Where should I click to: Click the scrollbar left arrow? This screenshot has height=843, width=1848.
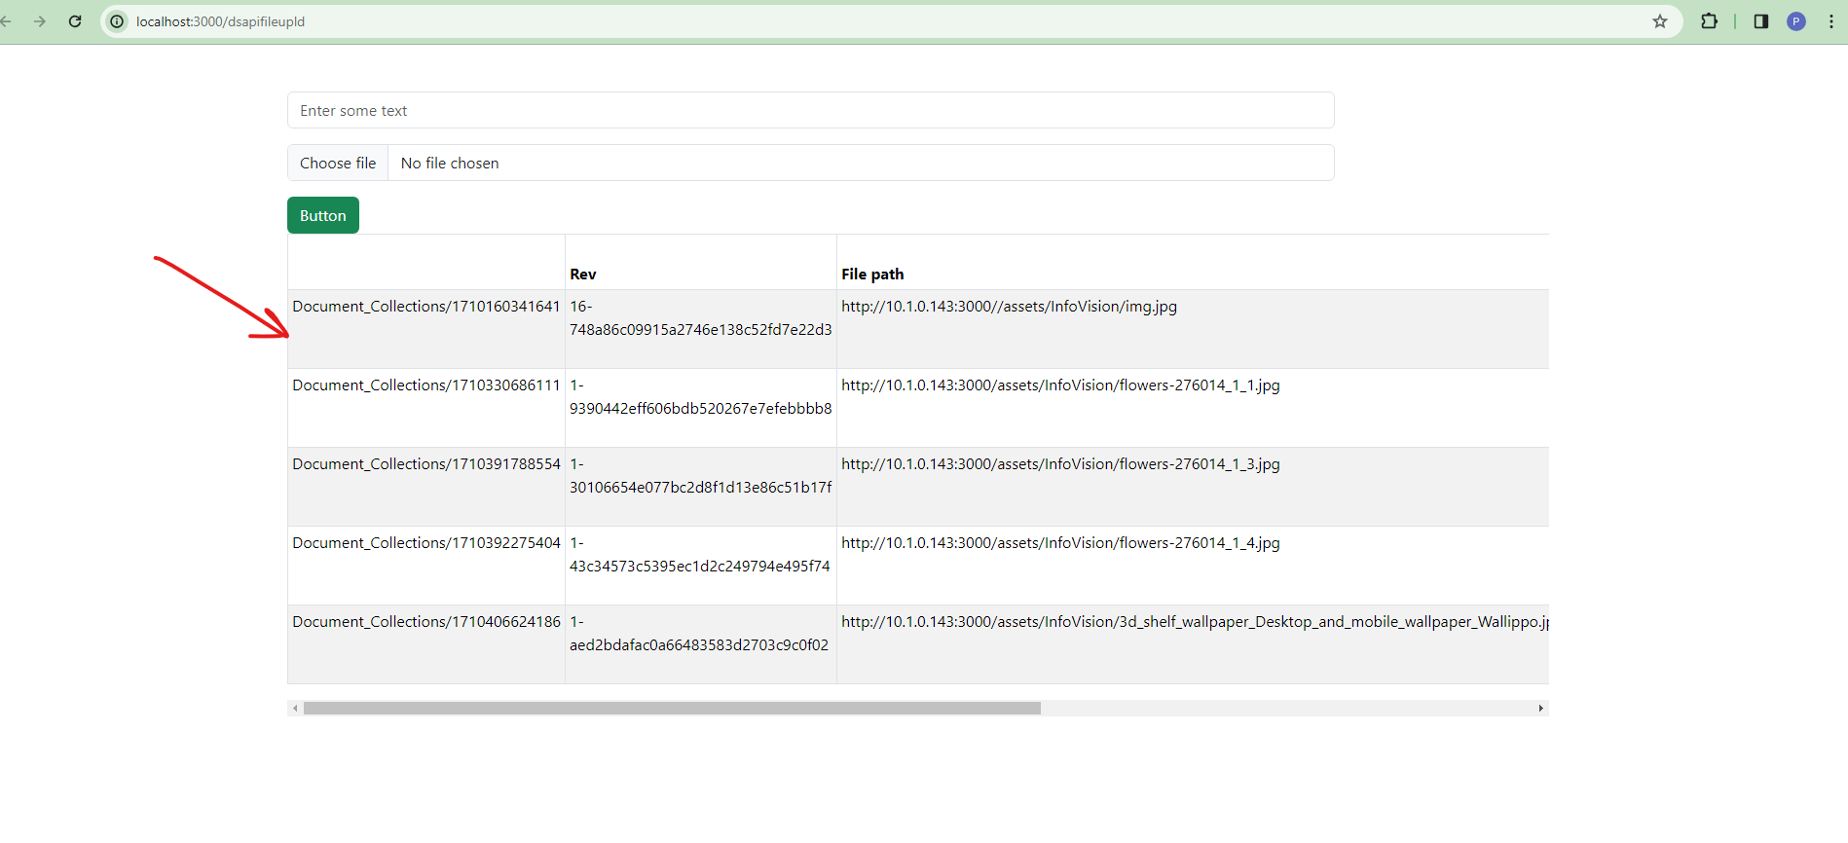click(295, 709)
